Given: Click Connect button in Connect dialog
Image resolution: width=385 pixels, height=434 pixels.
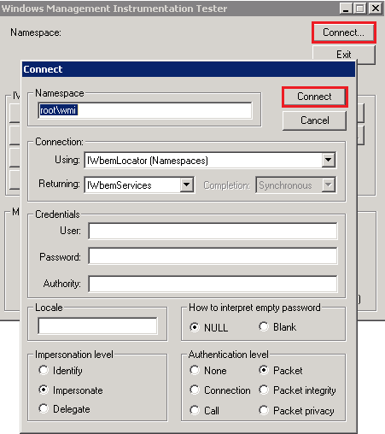Looking at the screenshot, I should (314, 97).
